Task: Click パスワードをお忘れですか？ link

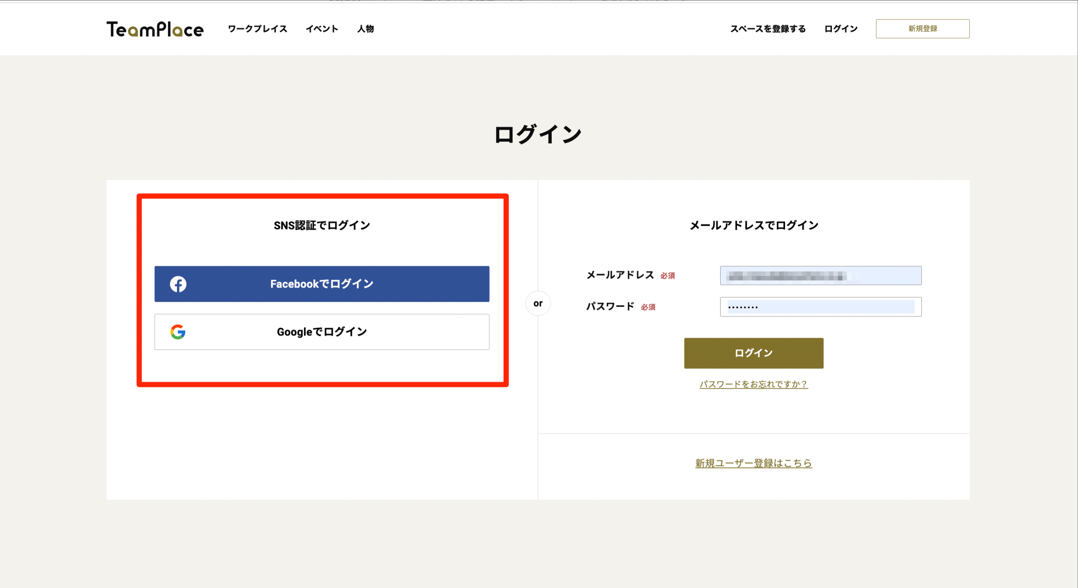Action: point(753,384)
